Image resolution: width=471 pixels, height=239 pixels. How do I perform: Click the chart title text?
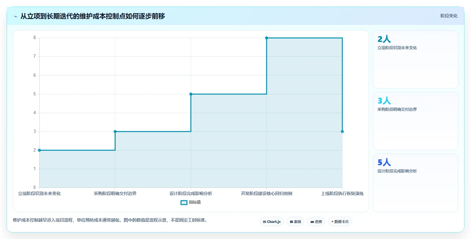point(93,16)
